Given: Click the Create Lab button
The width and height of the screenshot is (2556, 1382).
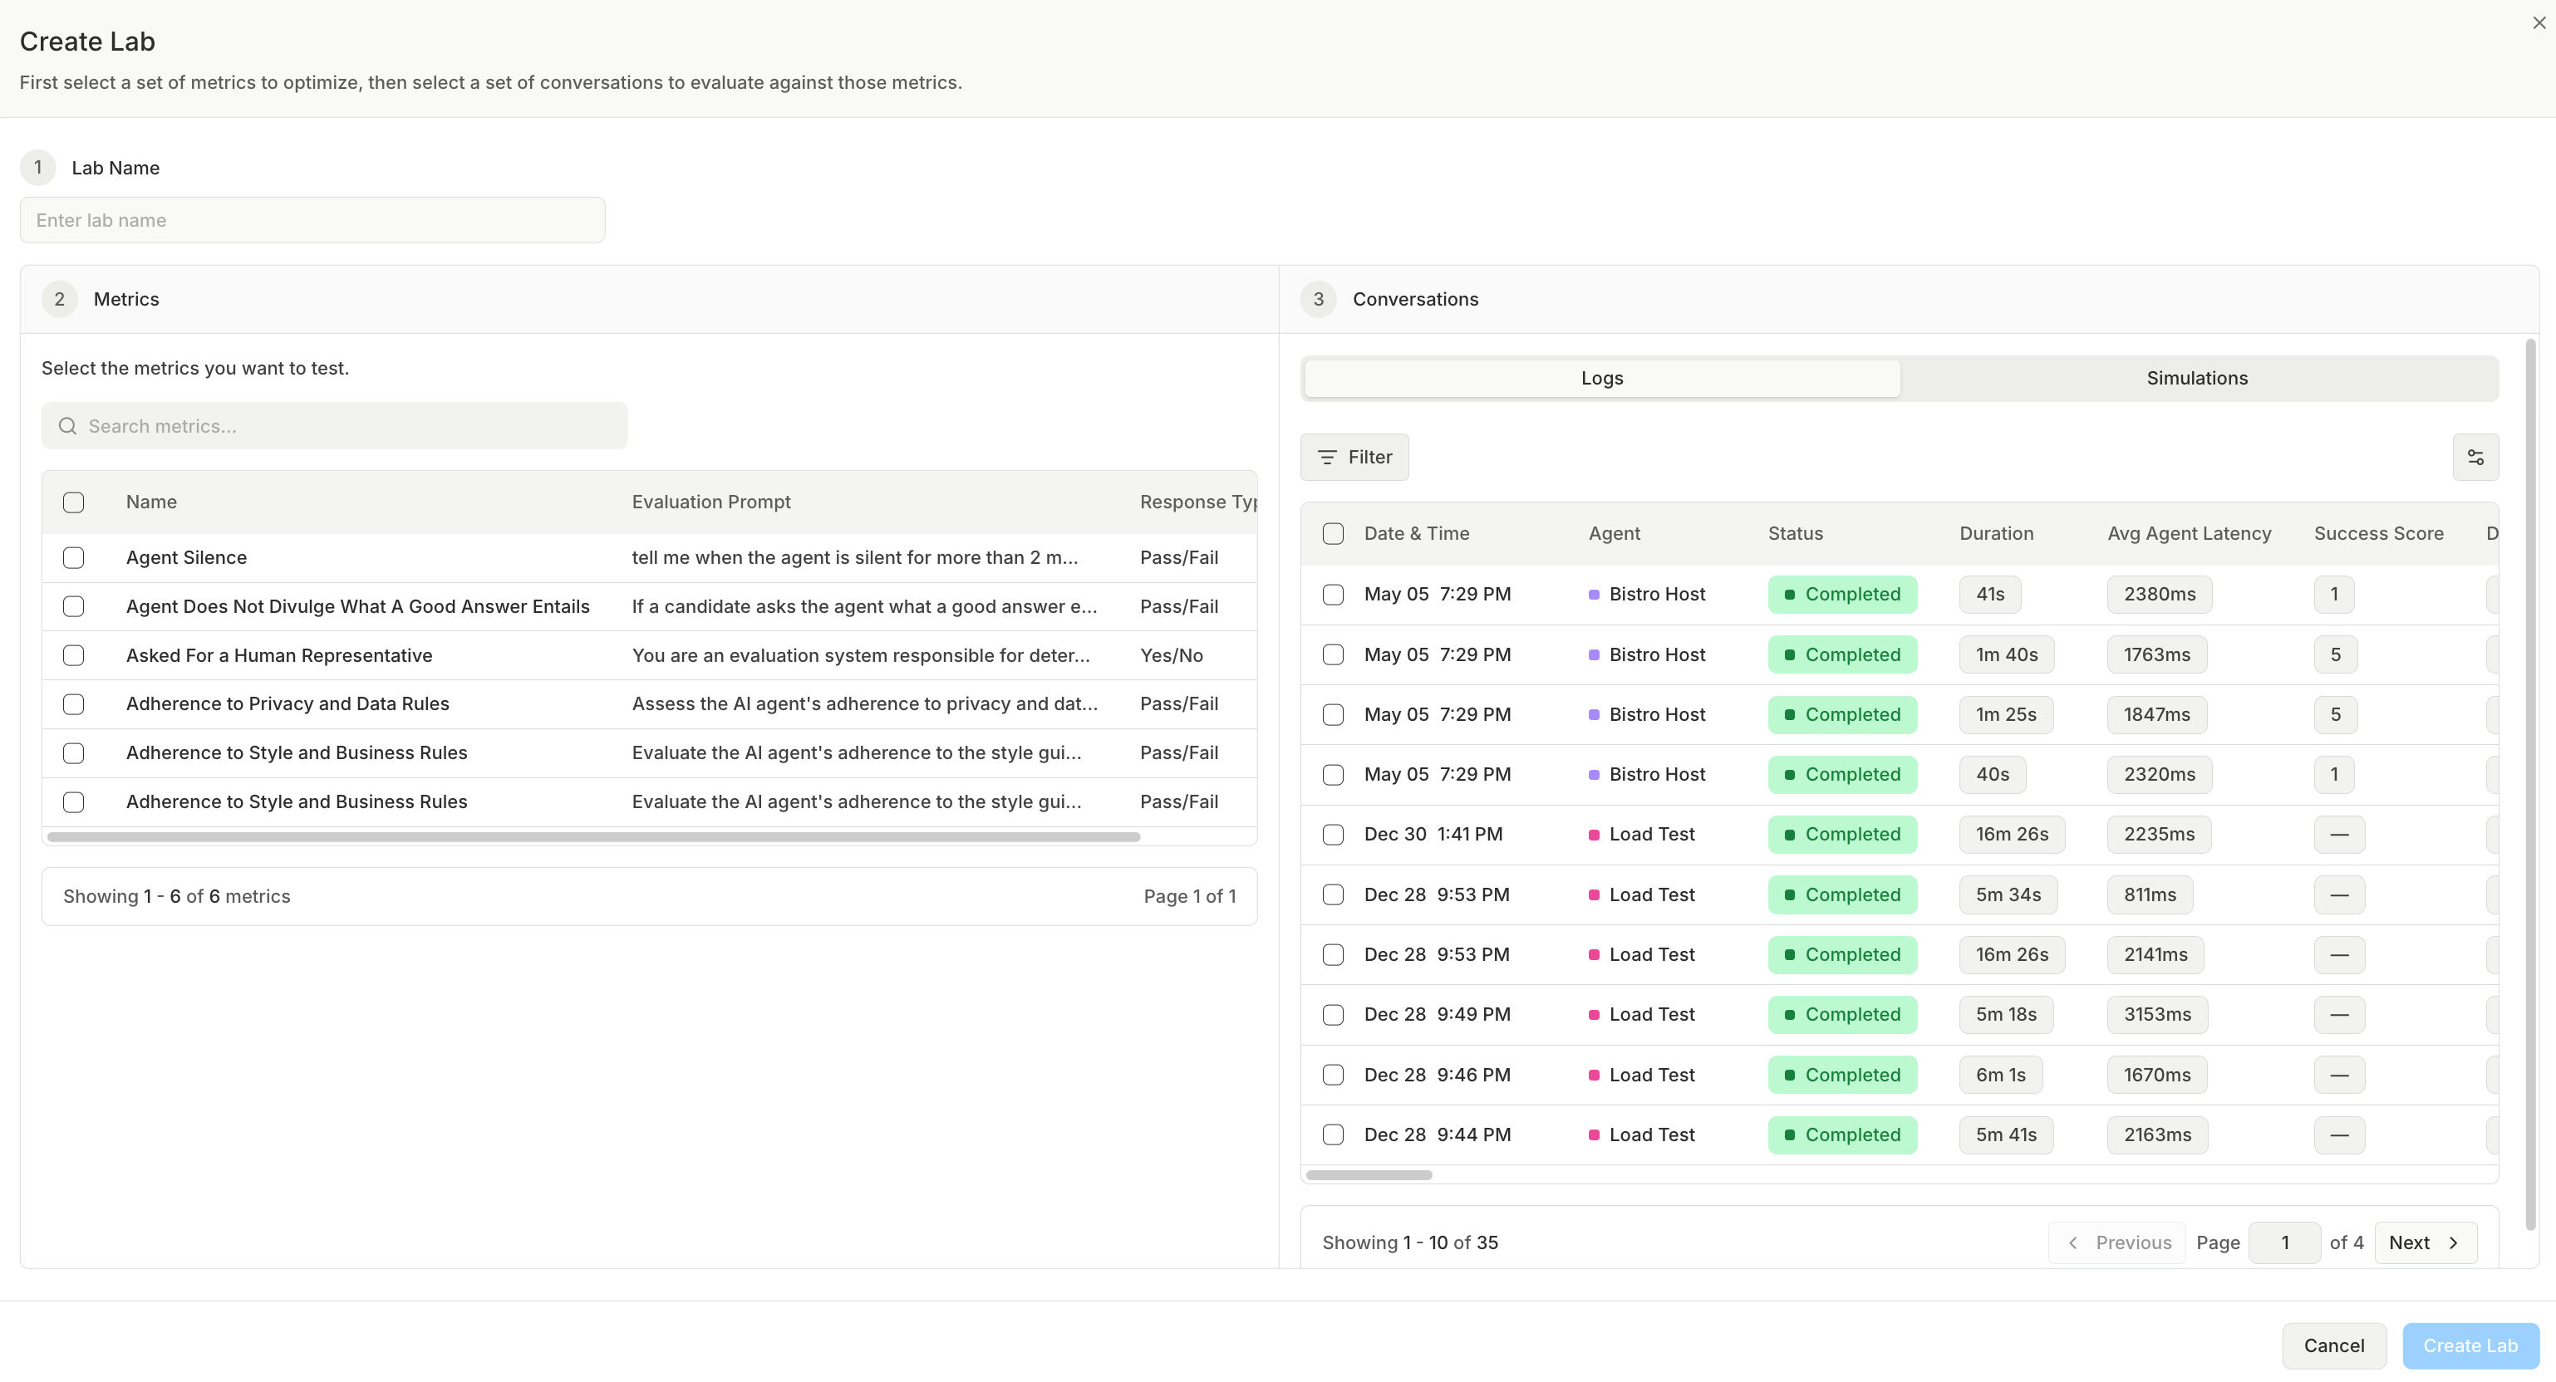Looking at the screenshot, I should (2470, 1346).
